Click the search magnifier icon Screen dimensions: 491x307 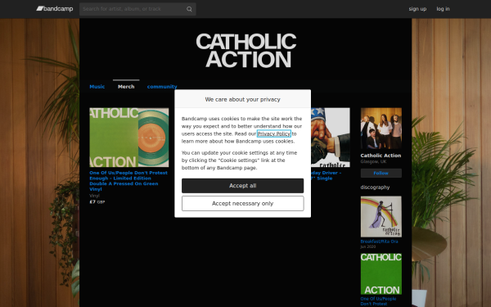189,9
